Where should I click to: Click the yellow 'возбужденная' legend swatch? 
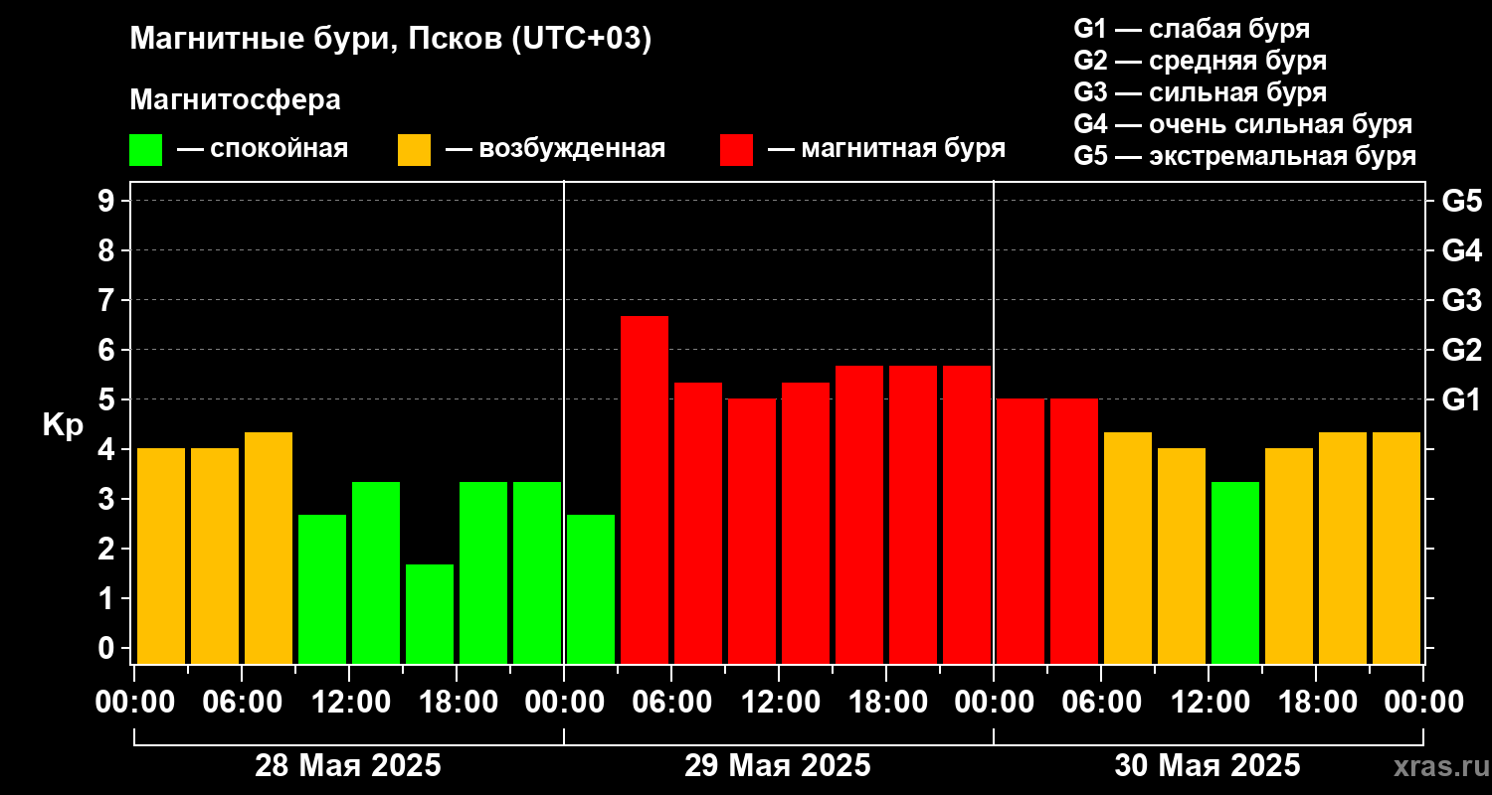(x=414, y=150)
